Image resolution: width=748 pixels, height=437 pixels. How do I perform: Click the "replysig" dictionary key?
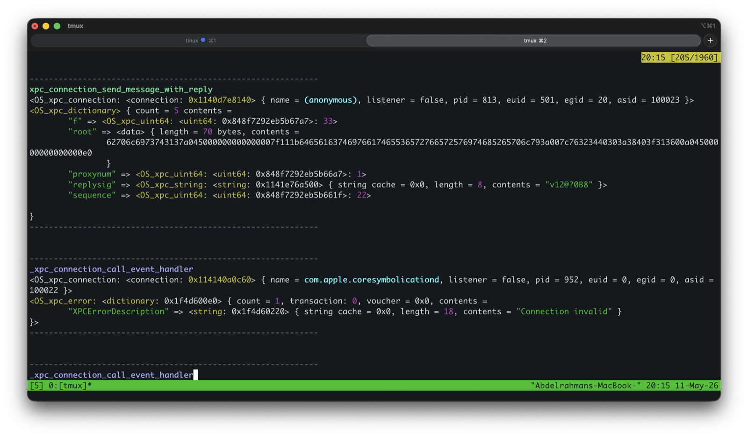92,185
